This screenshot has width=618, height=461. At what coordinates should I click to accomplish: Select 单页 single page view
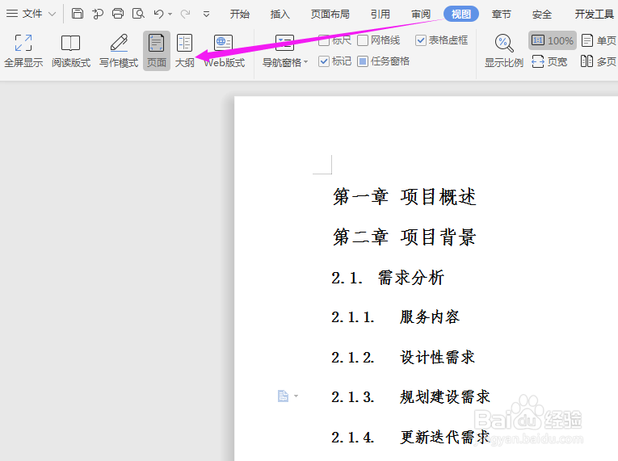click(599, 40)
